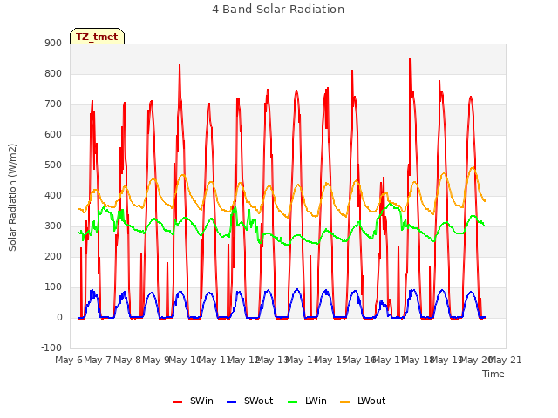Click the 800 y-axis tick label
The width and height of the screenshot is (558, 418).
[x=53, y=73]
